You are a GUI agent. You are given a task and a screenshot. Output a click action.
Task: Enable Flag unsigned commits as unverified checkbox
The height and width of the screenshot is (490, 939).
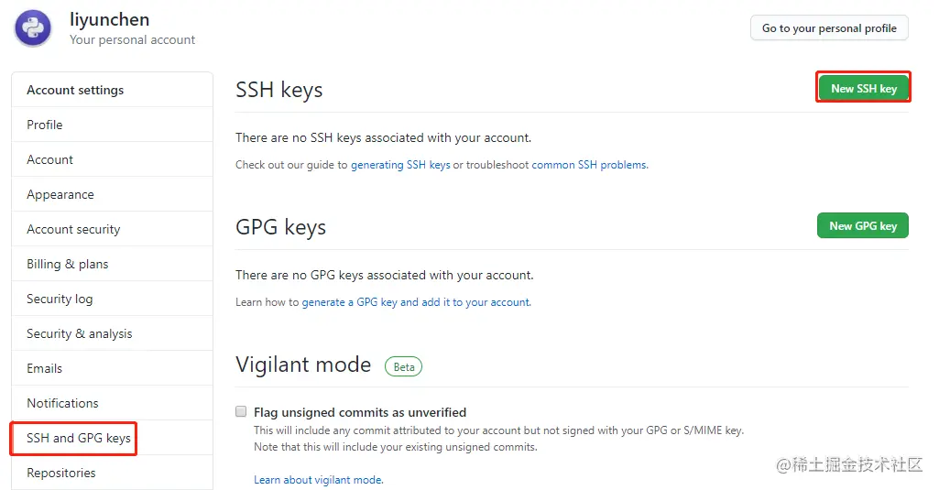pyautogui.click(x=241, y=412)
